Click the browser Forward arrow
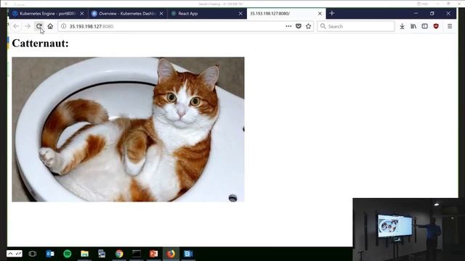This screenshot has height=261, width=465. 28,26
